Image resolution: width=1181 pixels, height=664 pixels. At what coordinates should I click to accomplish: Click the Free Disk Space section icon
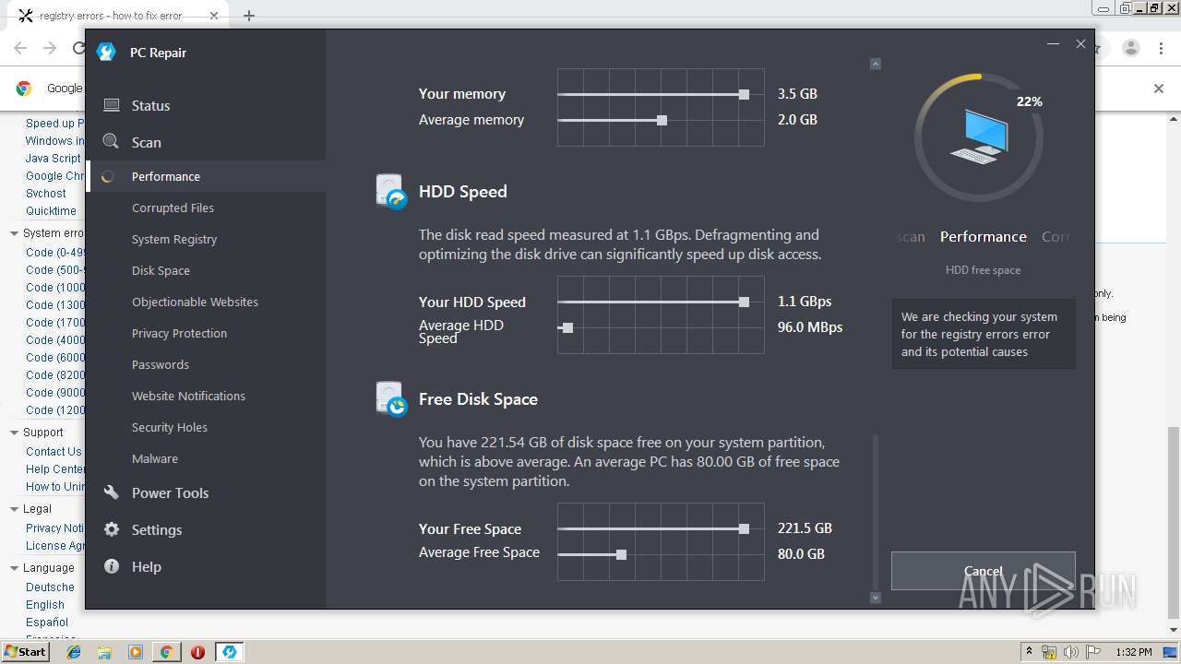click(392, 399)
